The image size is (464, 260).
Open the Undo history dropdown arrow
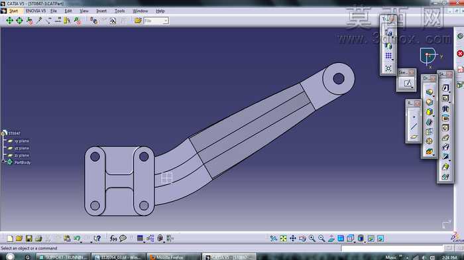81,241
